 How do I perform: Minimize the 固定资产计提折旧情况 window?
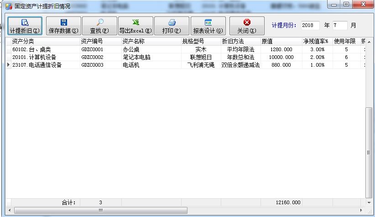click(x=334, y=5)
